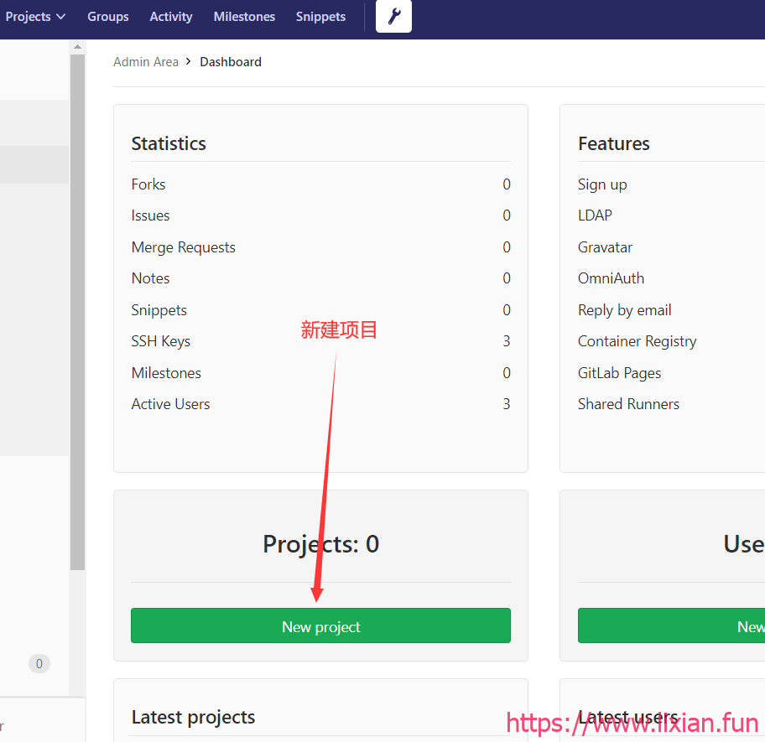Open the Admin Area wrench icon

click(x=393, y=17)
